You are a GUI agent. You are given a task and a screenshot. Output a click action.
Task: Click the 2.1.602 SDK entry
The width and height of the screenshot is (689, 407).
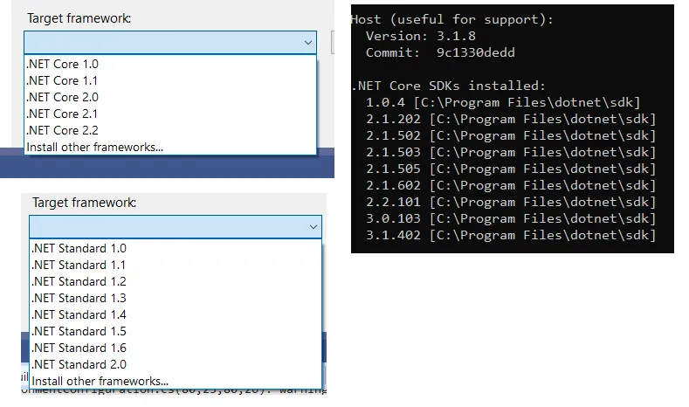tap(511, 185)
